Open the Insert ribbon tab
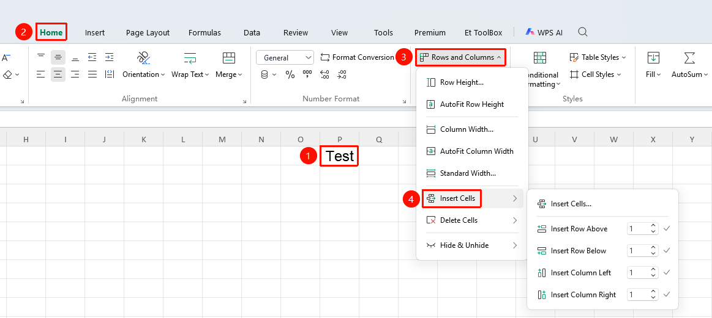 pos(95,32)
